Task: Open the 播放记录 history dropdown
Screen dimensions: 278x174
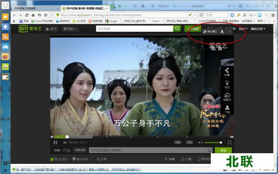Action: (258, 29)
